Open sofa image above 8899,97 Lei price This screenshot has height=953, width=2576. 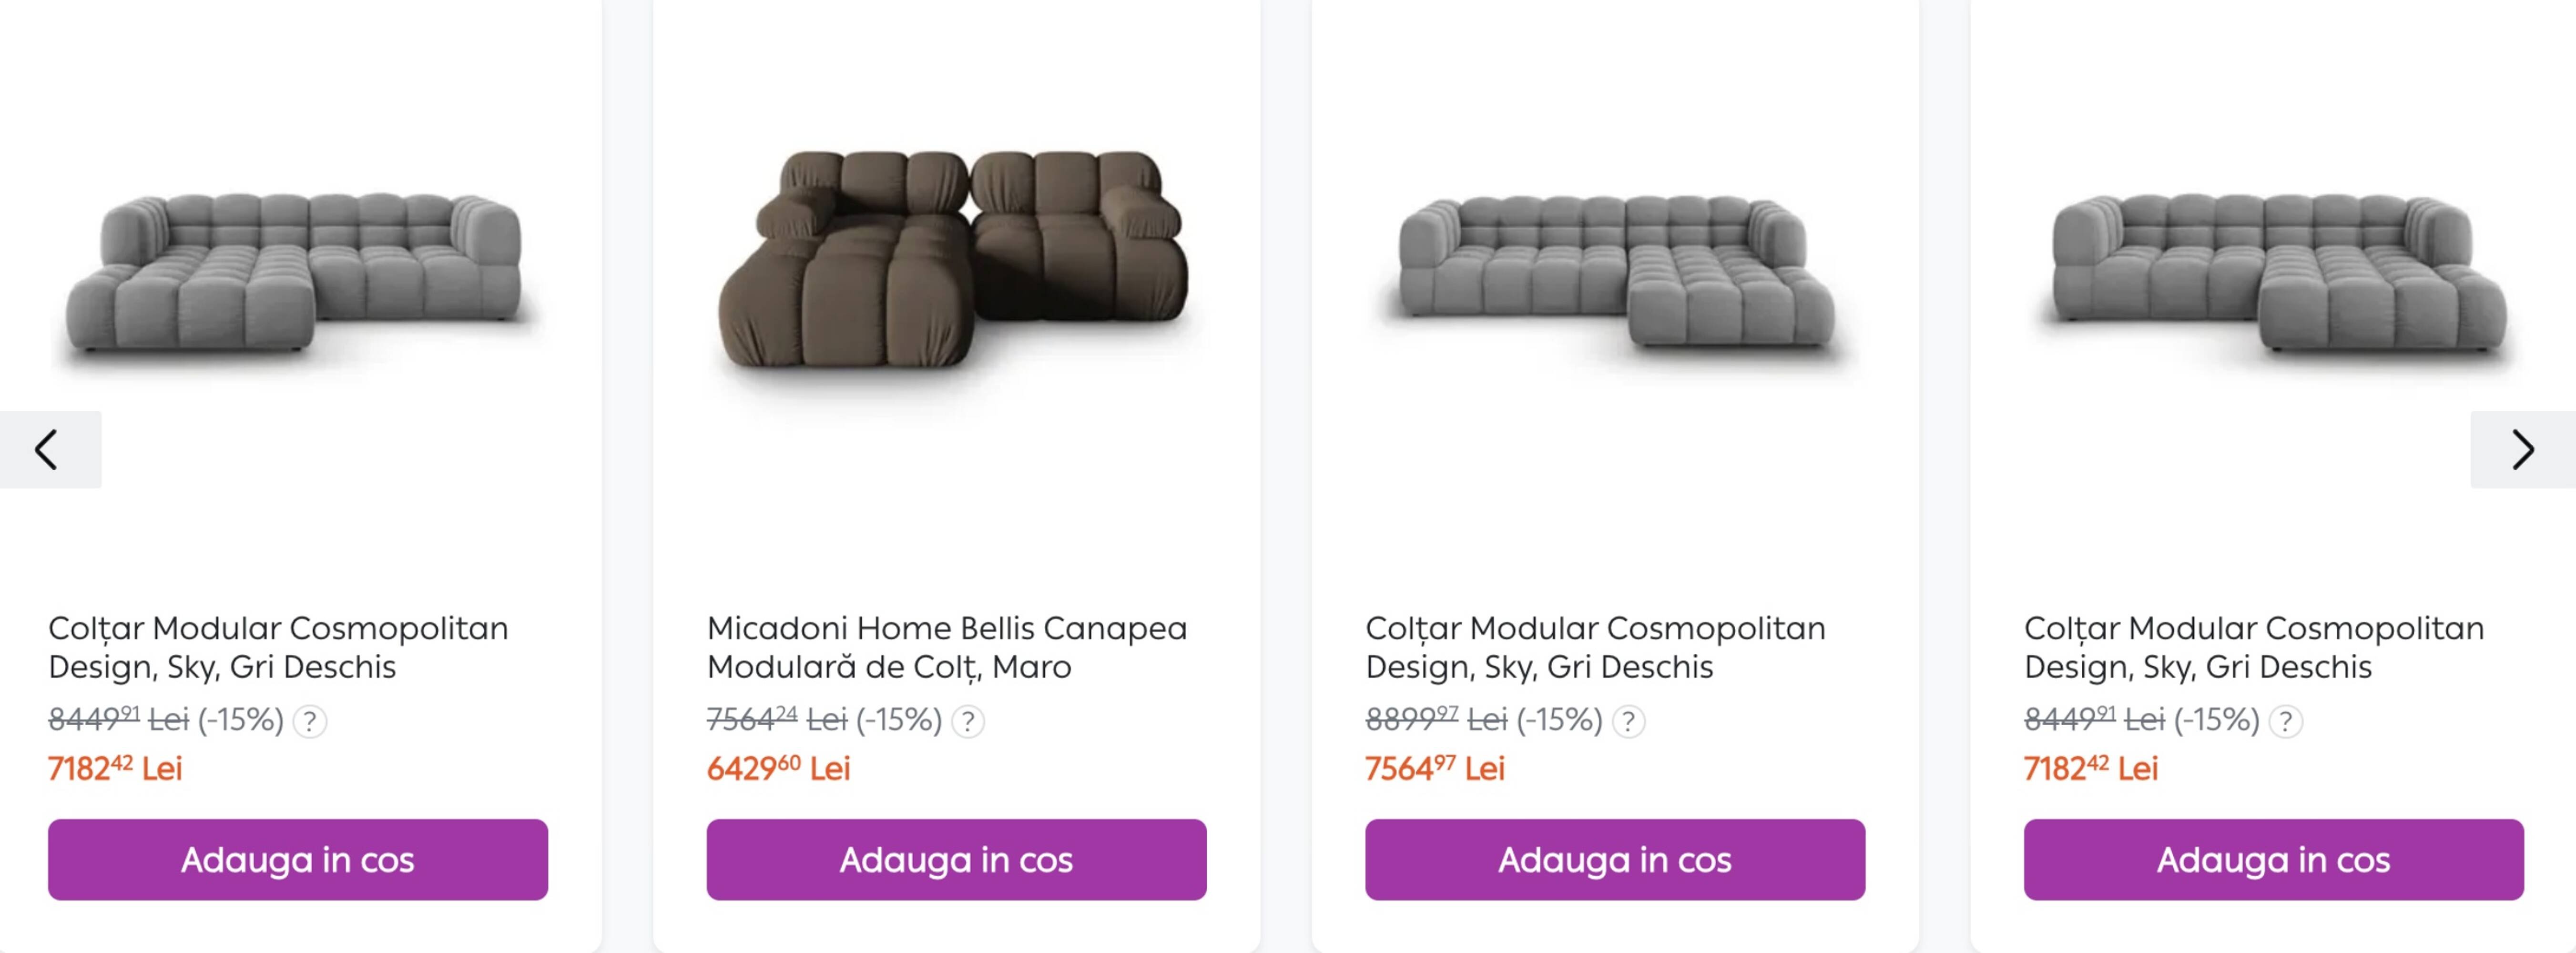pos(1614,270)
